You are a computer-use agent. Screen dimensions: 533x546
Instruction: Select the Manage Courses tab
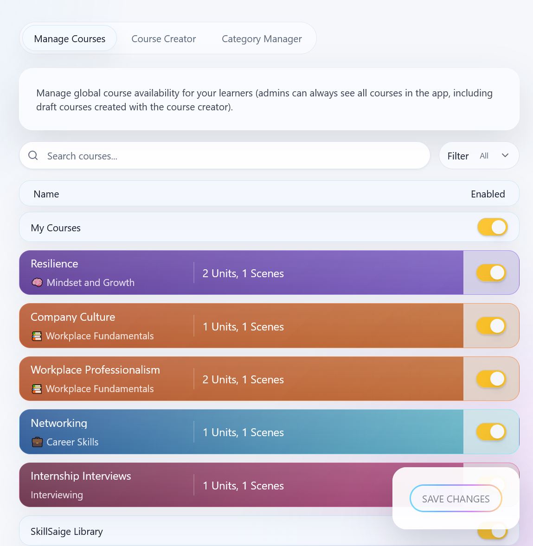69,38
